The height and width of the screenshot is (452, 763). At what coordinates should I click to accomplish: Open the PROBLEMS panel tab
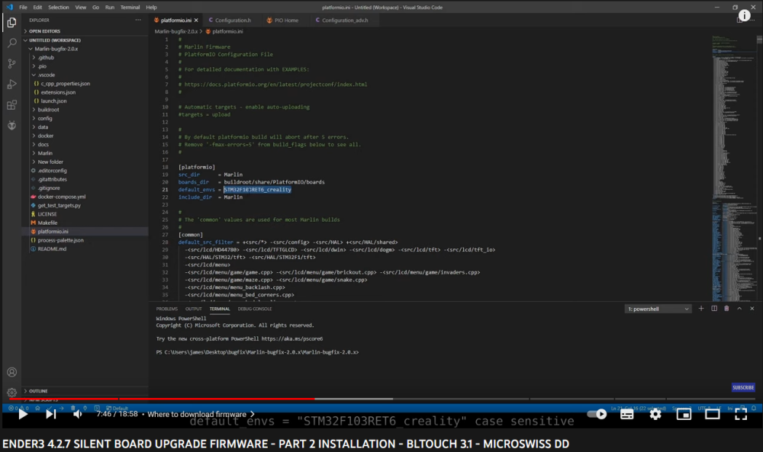(x=166, y=309)
